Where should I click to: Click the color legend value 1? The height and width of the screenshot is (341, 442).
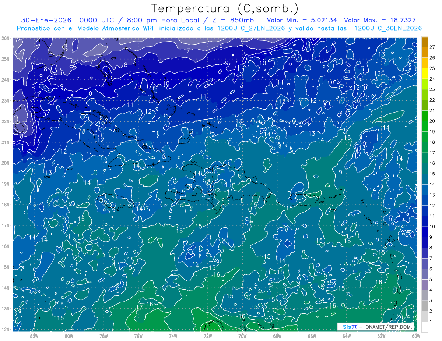(431, 322)
